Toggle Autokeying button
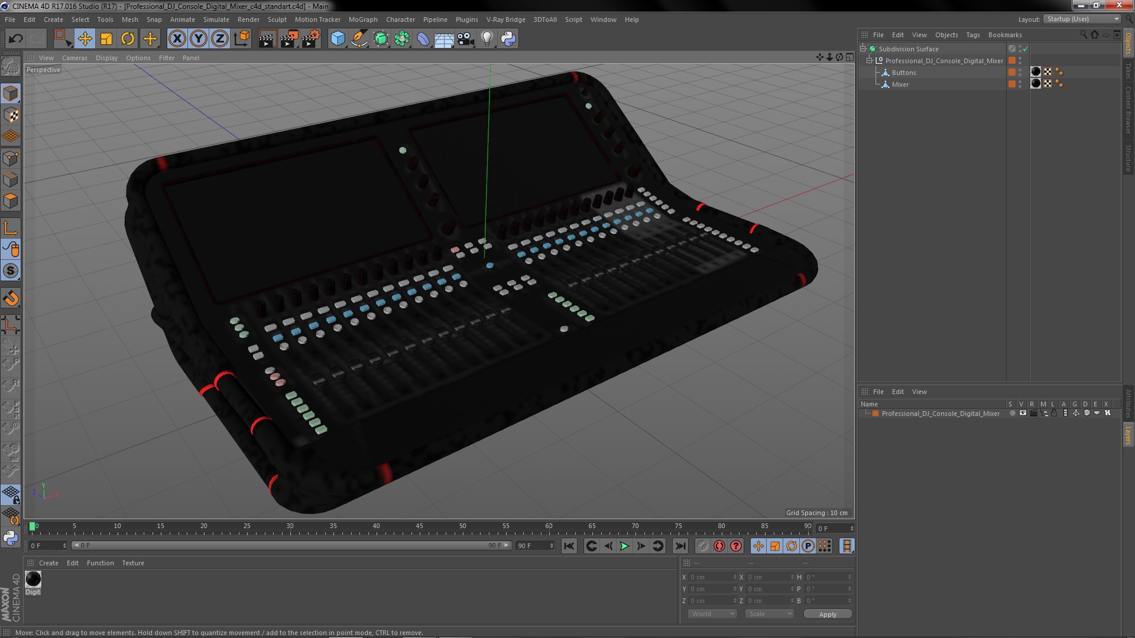This screenshot has height=638, width=1135. [719, 546]
